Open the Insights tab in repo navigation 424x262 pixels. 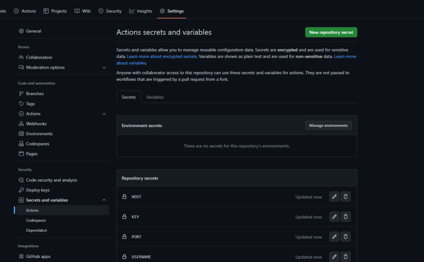click(x=141, y=11)
